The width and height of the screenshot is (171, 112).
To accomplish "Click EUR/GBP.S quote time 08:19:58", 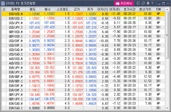I will tap(130, 81).
